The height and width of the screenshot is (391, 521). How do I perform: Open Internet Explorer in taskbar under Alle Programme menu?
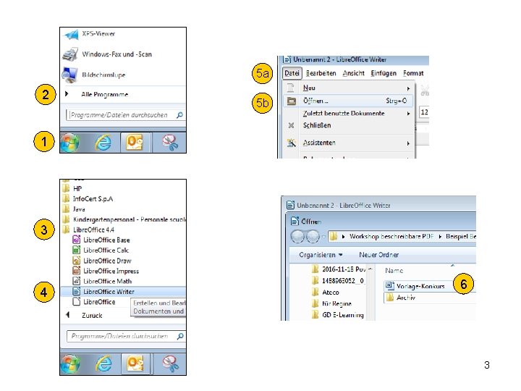click(103, 143)
